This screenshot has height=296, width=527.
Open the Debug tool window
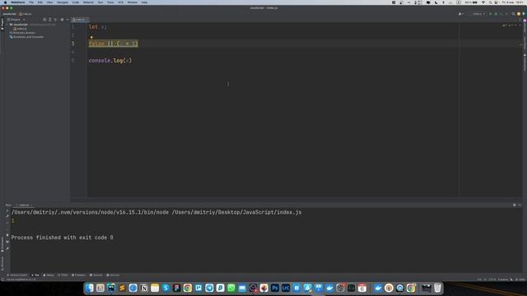click(x=49, y=275)
